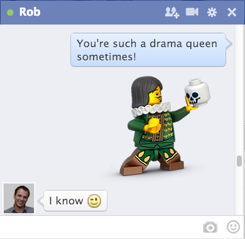The height and width of the screenshot is (239, 245).
Task: Click the message text input field
Action: (x=101, y=227)
